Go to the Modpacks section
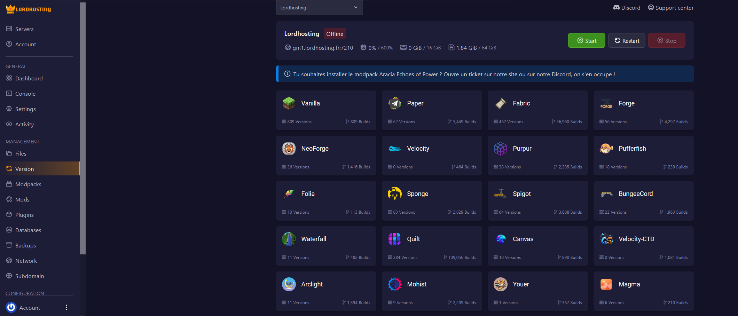The image size is (738, 316). point(28,184)
